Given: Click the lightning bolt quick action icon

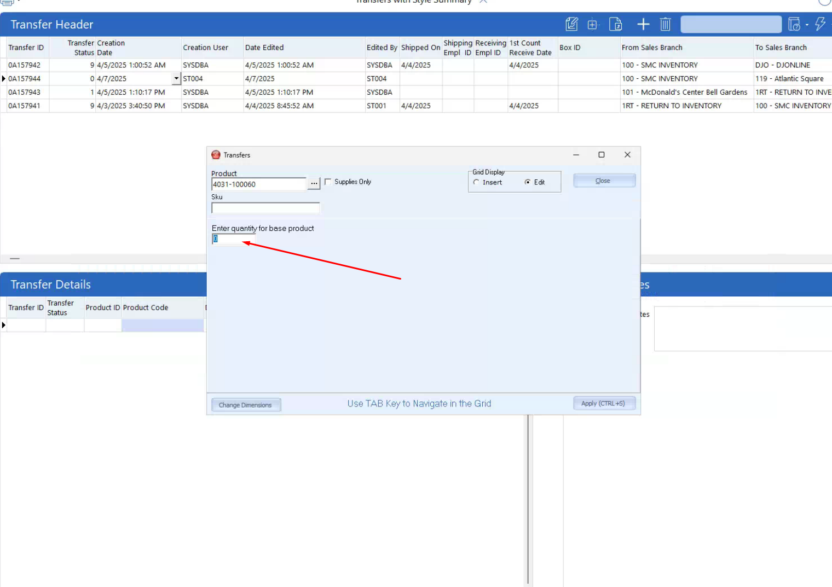Looking at the screenshot, I should coord(820,24).
